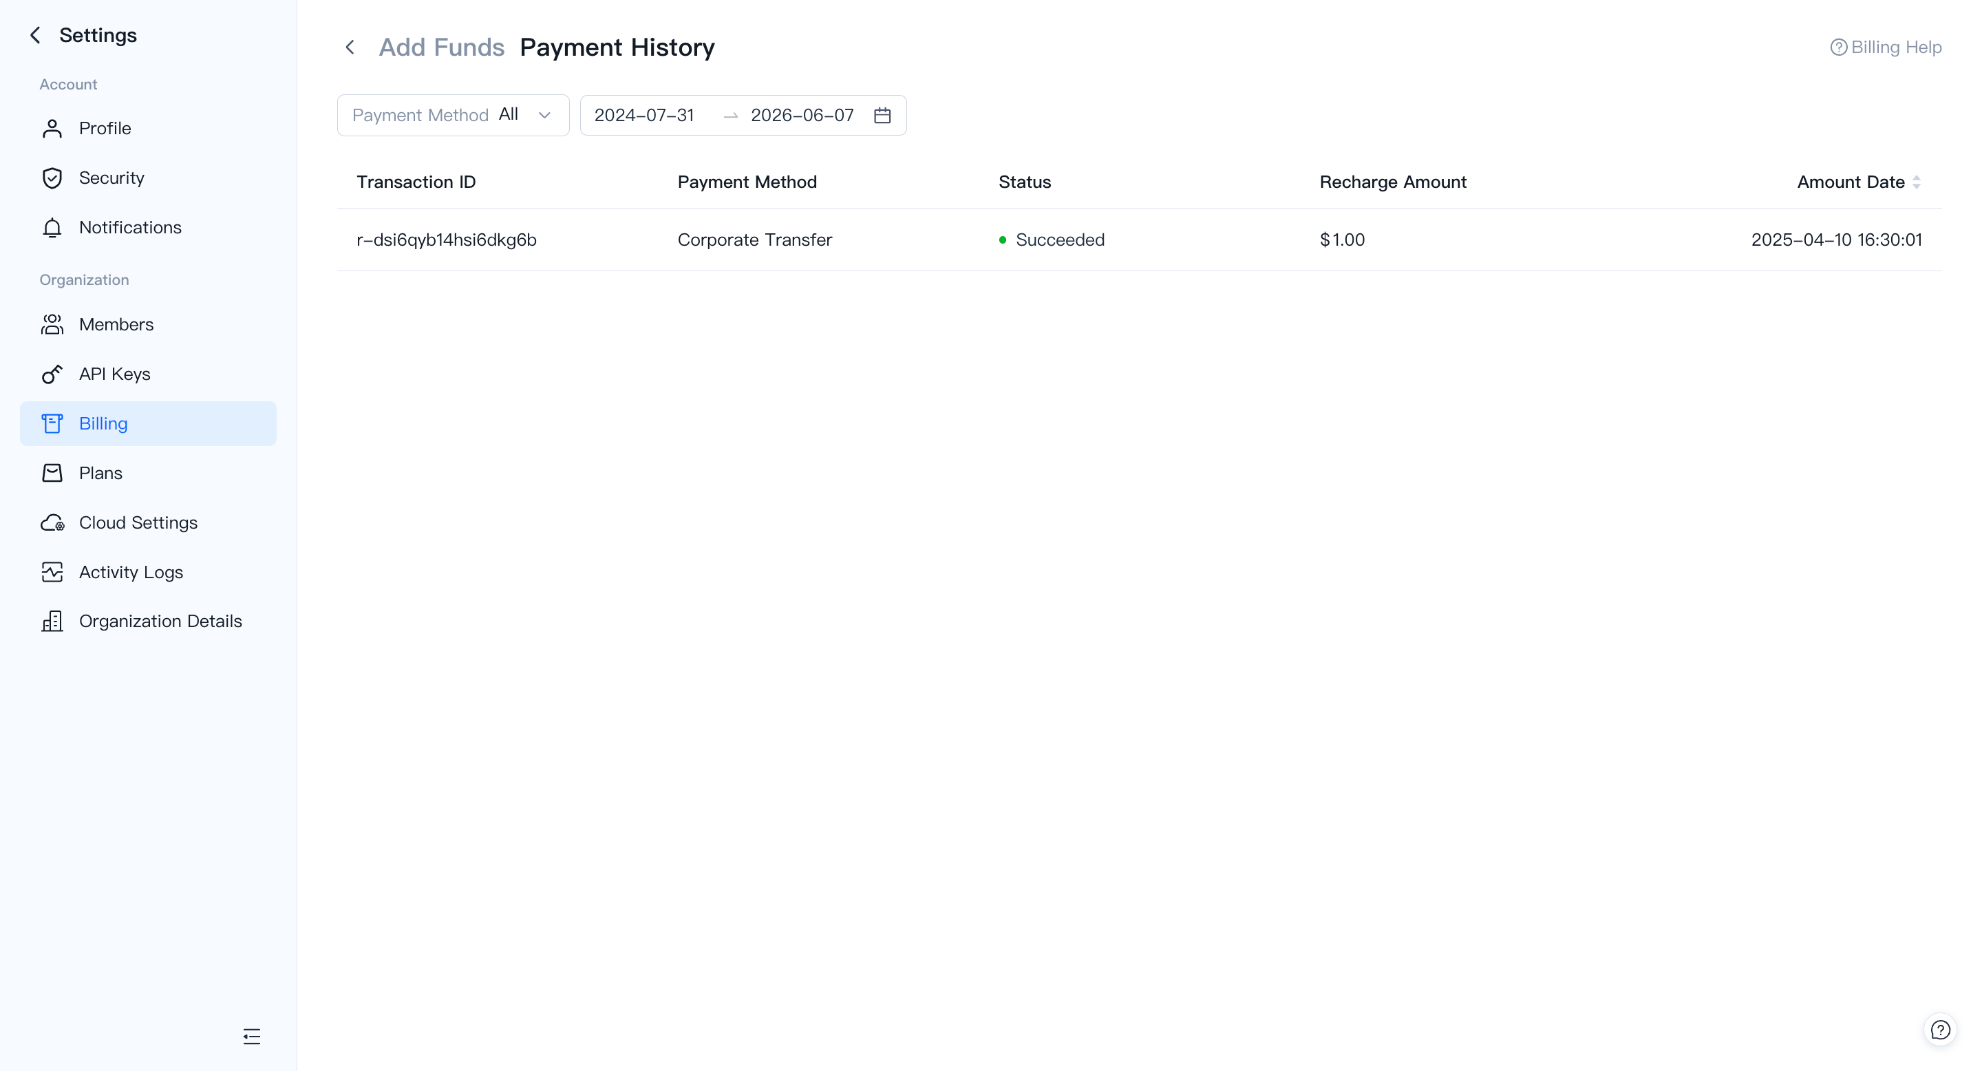Click the date 2025-04-10 16:30:01
The height and width of the screenshot is (1071, 1982).
click(x=1837, y=240)
